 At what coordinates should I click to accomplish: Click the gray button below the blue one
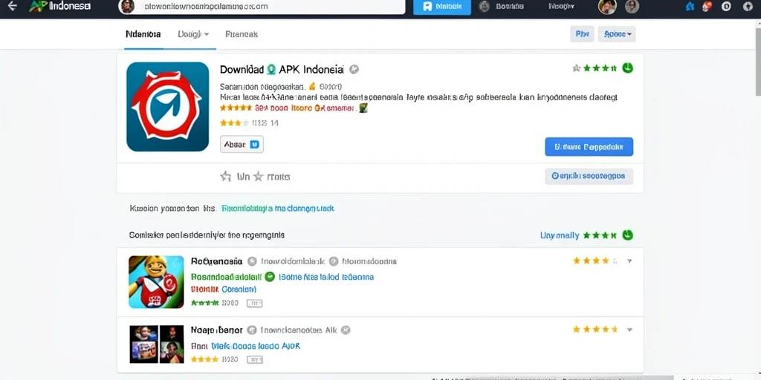pos(589,177)
